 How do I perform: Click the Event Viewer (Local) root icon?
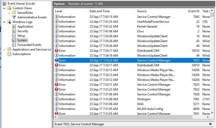(x=4, y=4)
